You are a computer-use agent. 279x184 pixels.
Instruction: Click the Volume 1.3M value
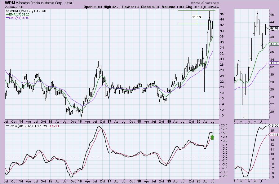[173, 7]
